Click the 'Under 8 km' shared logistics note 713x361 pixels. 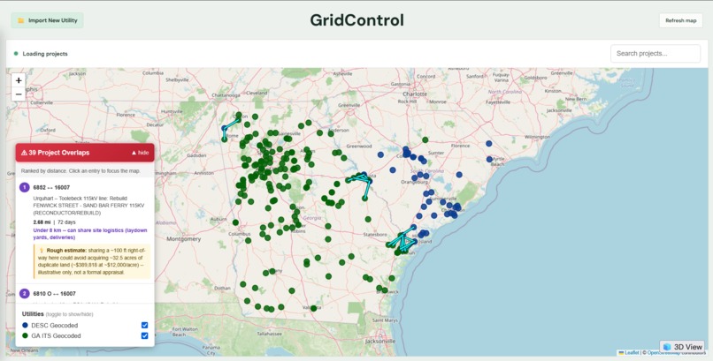pos(90,234)
